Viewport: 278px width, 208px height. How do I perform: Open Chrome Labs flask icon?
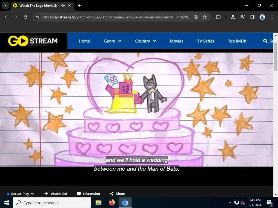click(x=233, y=17)
